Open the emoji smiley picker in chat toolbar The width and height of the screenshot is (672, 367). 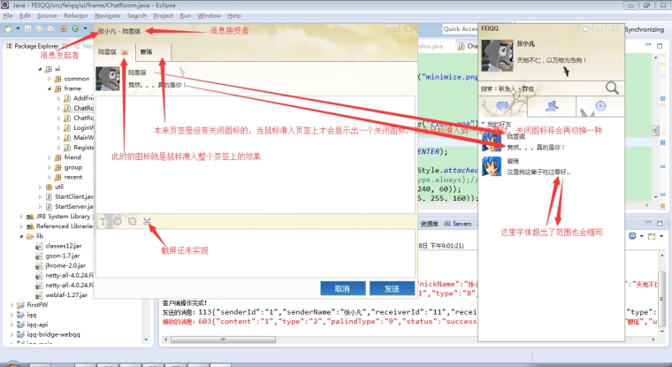[x=118, y=221]
